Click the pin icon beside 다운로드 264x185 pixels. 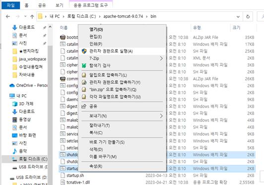pos(45,27)
